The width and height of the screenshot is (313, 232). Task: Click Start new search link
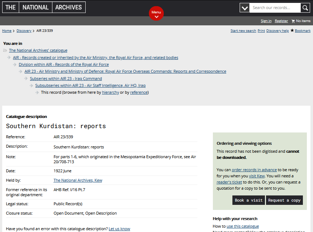click(x=243, y=30)
